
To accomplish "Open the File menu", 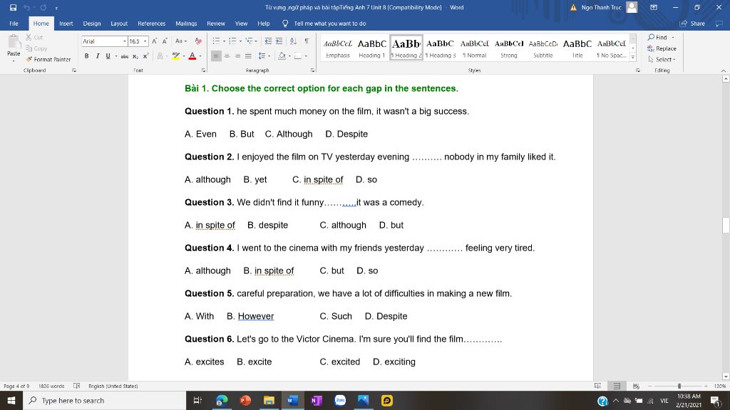I will click(x=14, y=23).
